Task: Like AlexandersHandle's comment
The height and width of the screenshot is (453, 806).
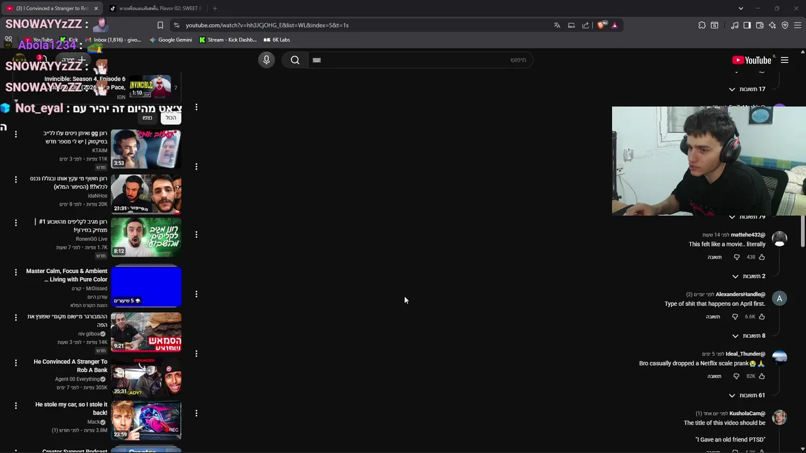Action: [762, 316]
